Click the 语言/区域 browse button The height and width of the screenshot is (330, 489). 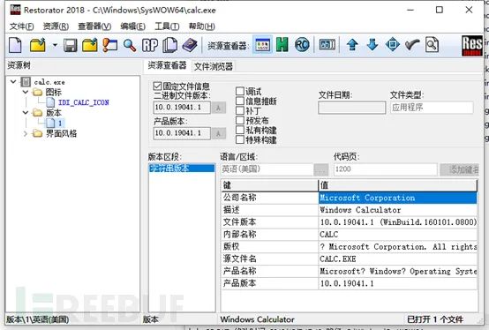[321, 169]
